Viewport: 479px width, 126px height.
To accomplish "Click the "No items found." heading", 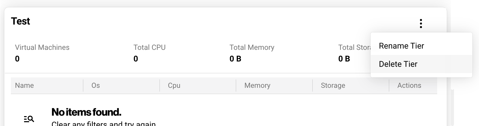I will coord(86,112).
